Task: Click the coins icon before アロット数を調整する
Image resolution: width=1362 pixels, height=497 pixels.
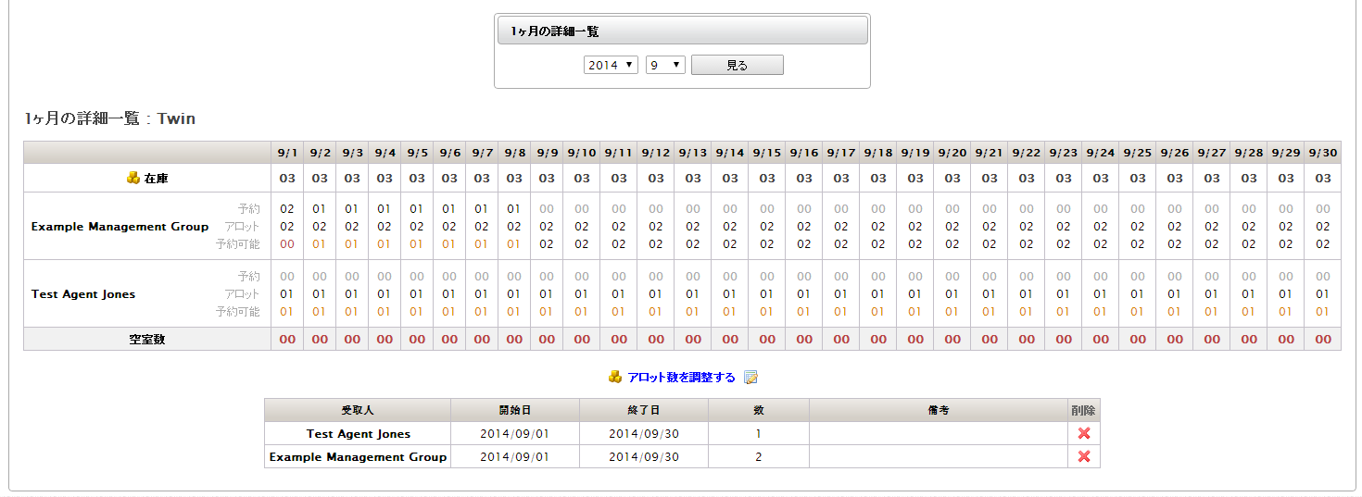Action: click(x=615, y=378)
